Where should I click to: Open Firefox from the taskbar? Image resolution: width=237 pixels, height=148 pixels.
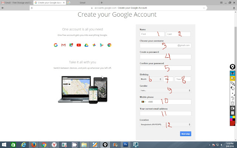tap(34, 145)
